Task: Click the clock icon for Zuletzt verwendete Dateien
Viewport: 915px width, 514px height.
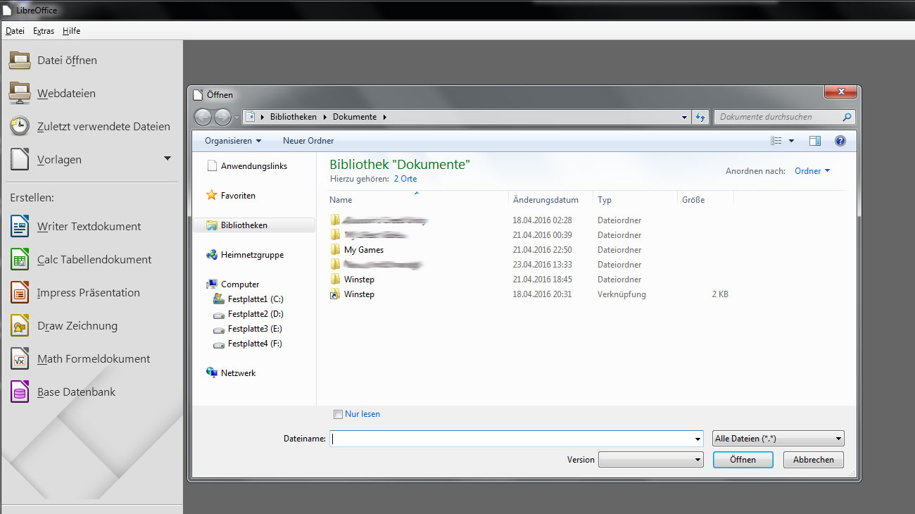Action: 19,126
